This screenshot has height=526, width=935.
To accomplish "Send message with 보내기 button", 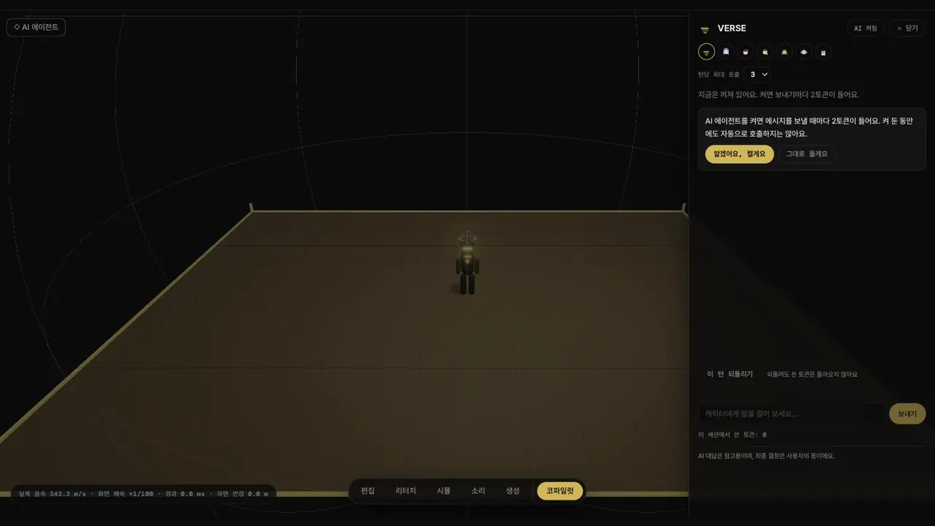I will 907,413.
